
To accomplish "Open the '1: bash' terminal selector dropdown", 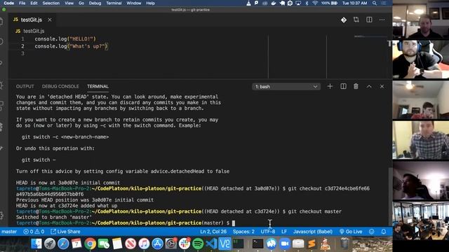I will click(x=286, y=87).
